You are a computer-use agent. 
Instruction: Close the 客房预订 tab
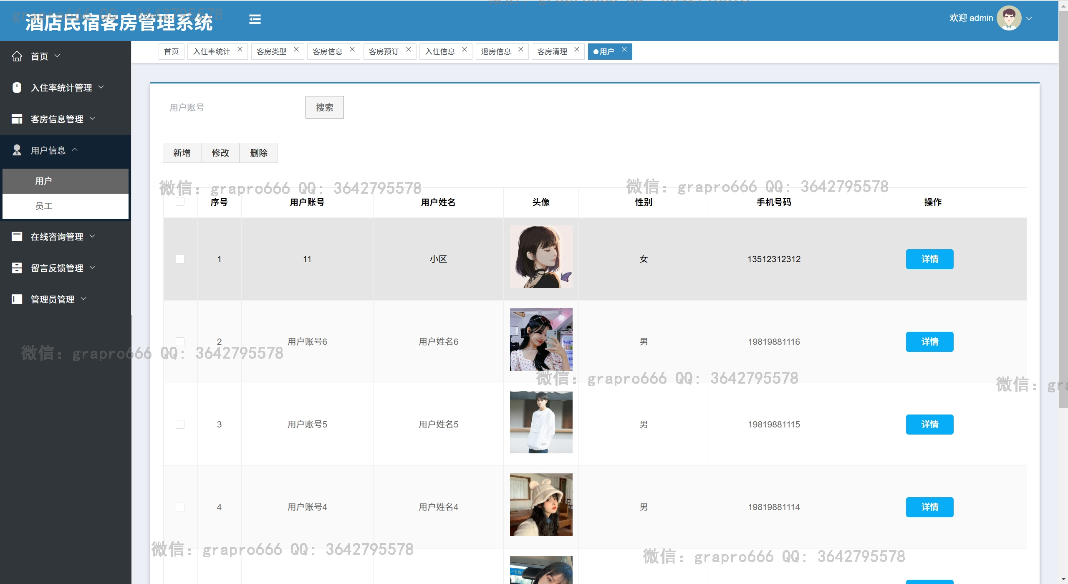[408, 50]
